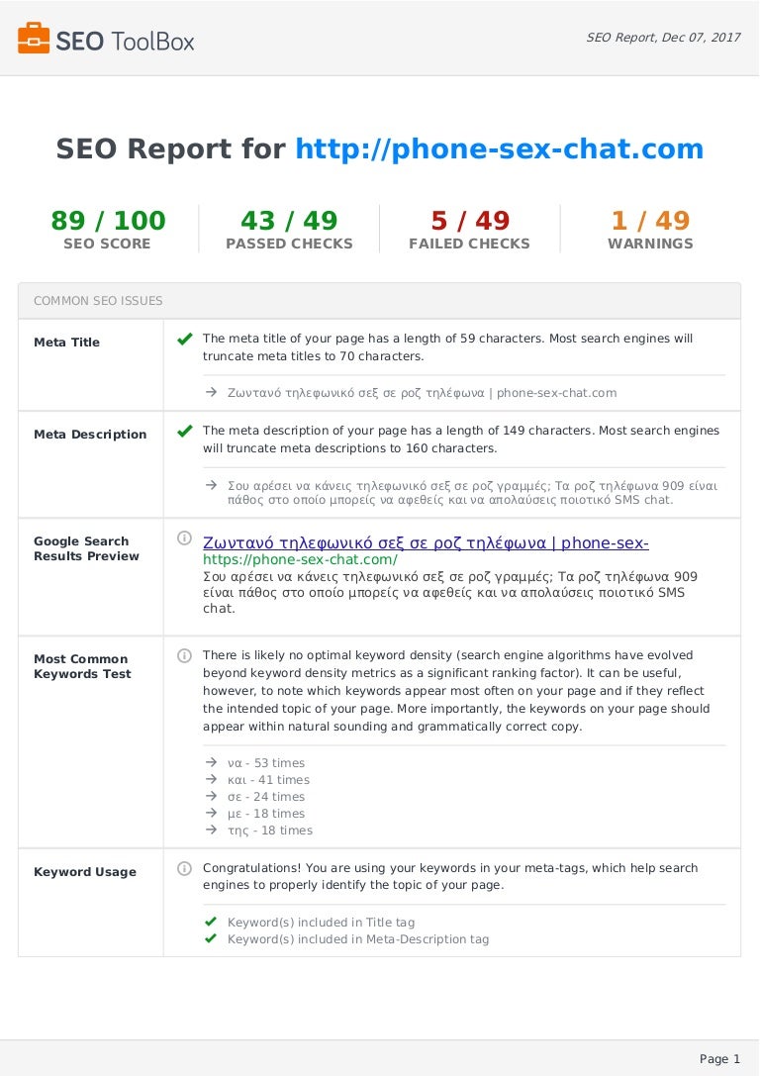Click the blue Google preview title link

click(x=426, y=542)
